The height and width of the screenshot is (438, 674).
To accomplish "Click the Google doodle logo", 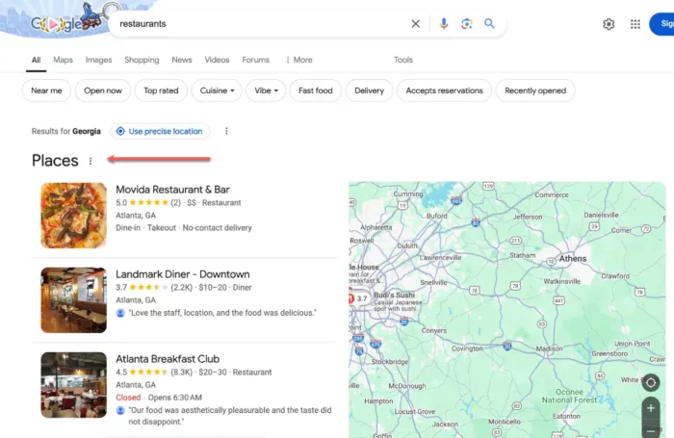I will 66,20.
